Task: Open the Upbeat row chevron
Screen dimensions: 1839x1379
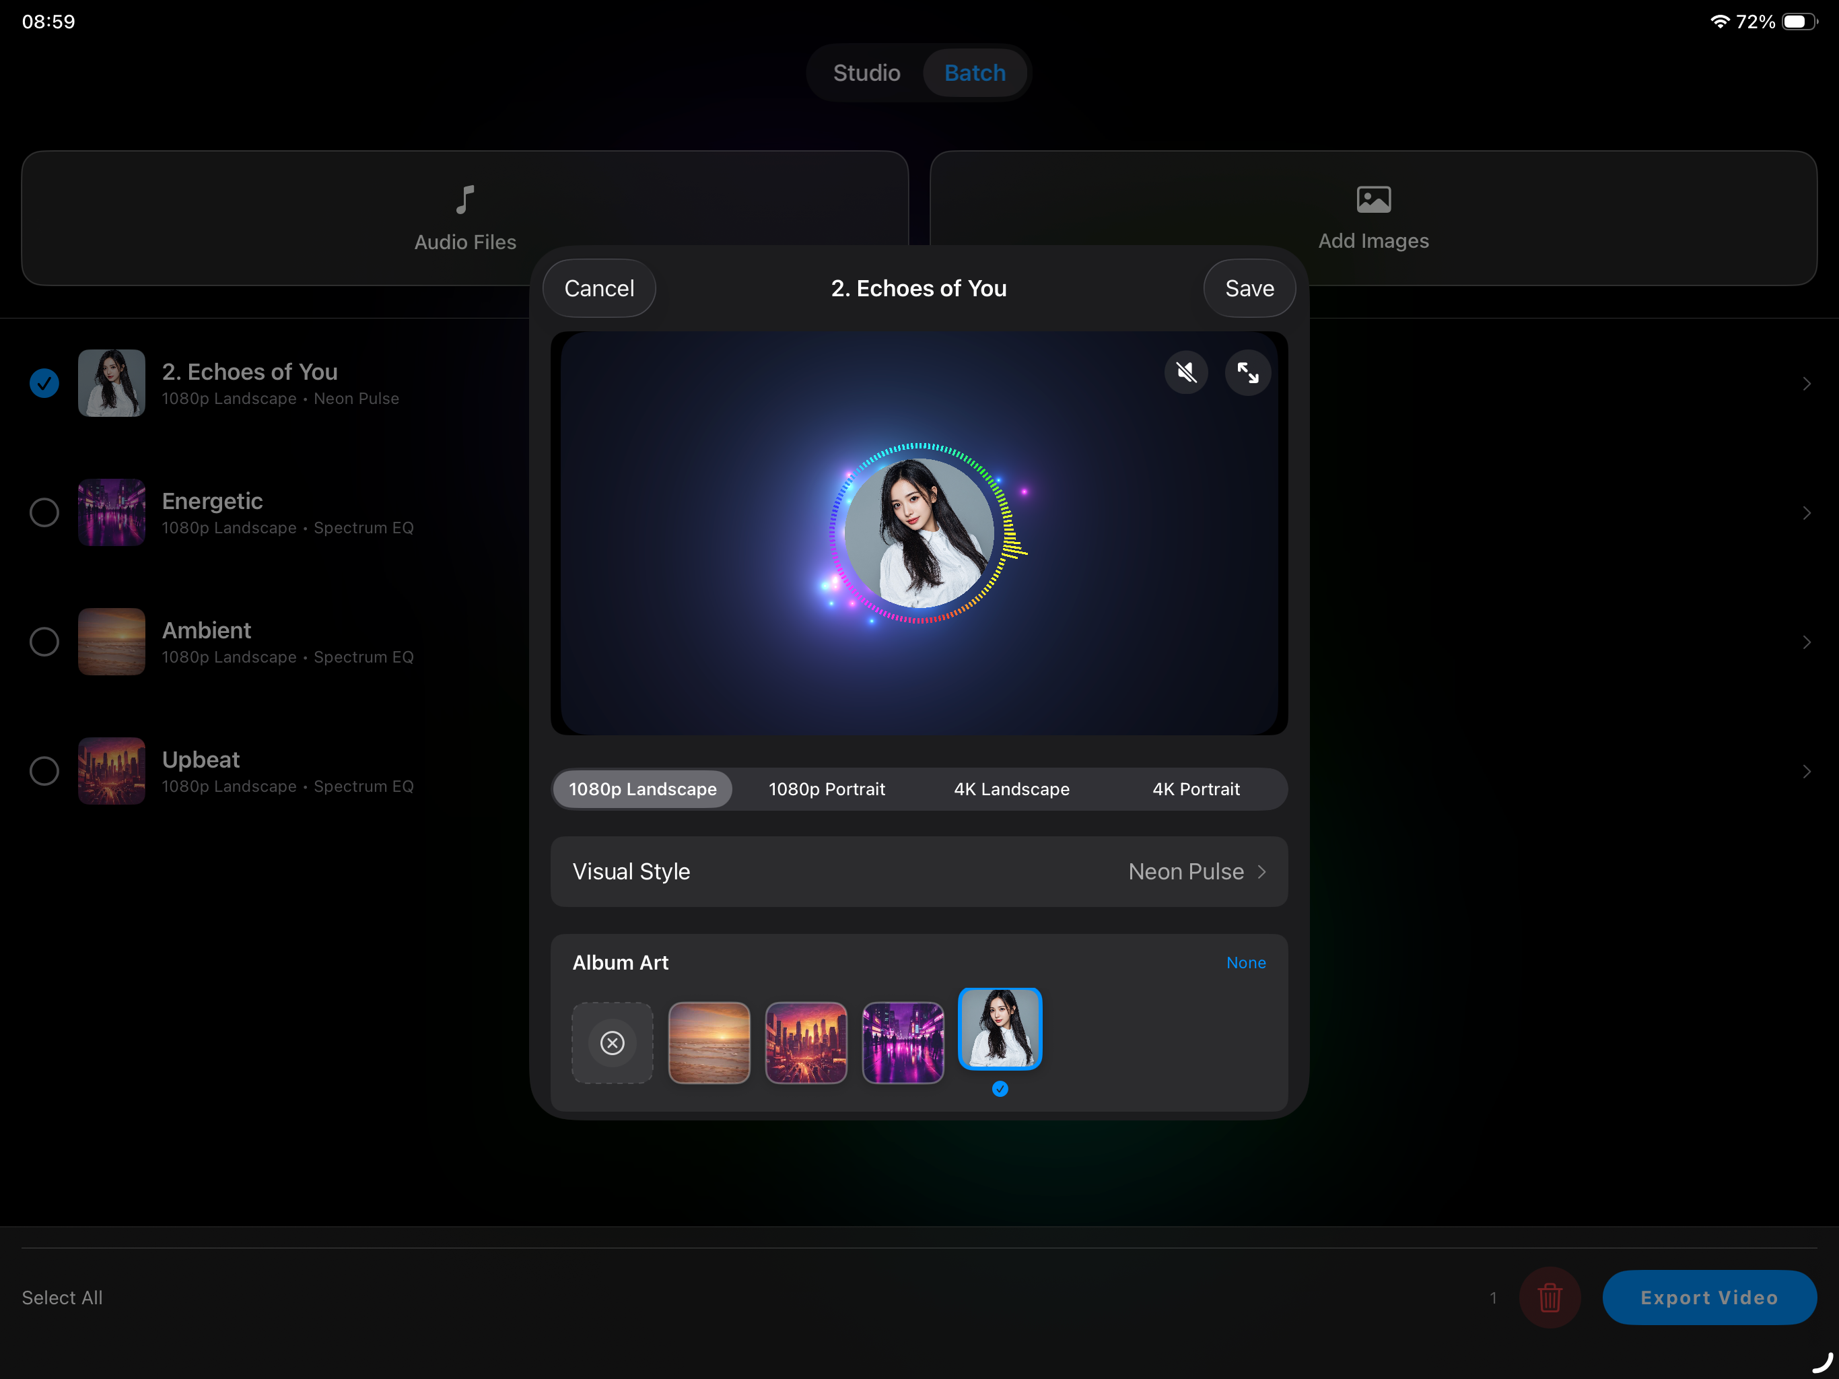Action: click(x=1807, y=772)
